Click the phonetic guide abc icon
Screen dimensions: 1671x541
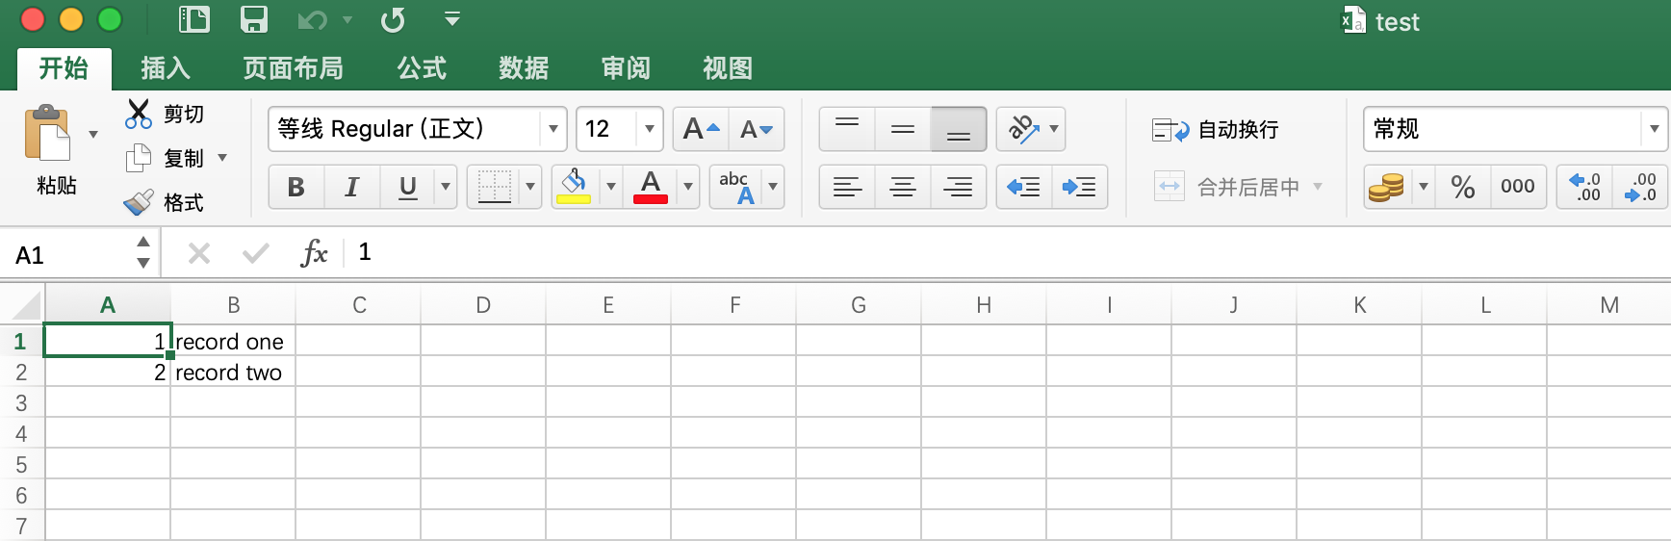pyautogui.click(x=736, y=187)
